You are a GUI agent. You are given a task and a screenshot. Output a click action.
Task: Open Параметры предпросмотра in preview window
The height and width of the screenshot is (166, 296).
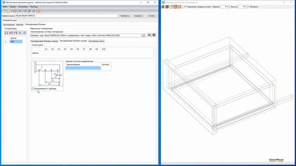click(197, 7)
